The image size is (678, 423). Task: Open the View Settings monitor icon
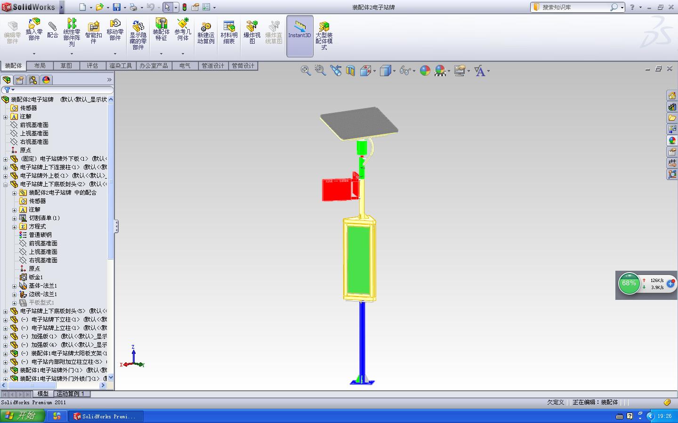tap(460, 70)
